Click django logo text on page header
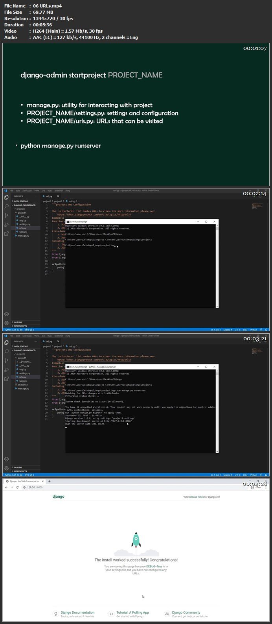This screenshot has width=272, height=624. (58, 497)
